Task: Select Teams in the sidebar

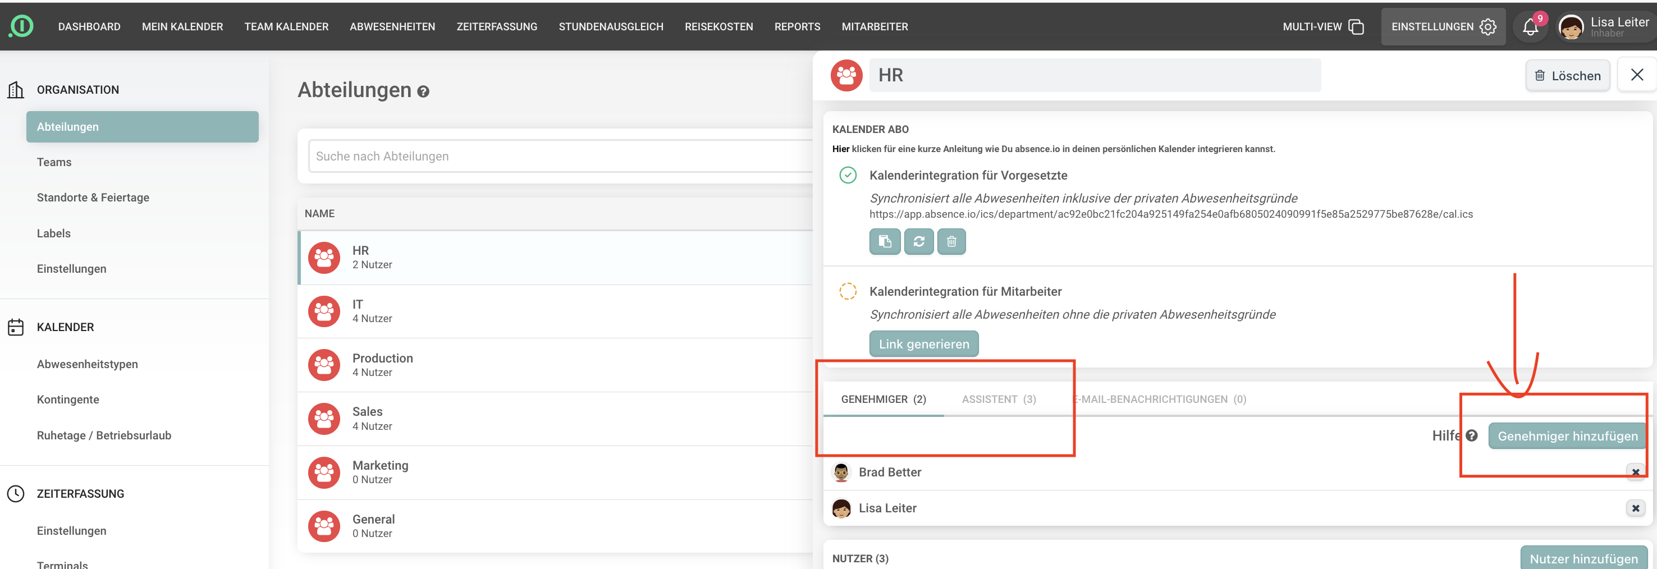Action: (x=54, y=162)
